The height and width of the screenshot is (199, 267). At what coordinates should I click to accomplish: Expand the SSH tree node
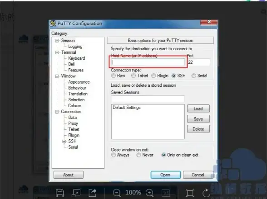64,141
